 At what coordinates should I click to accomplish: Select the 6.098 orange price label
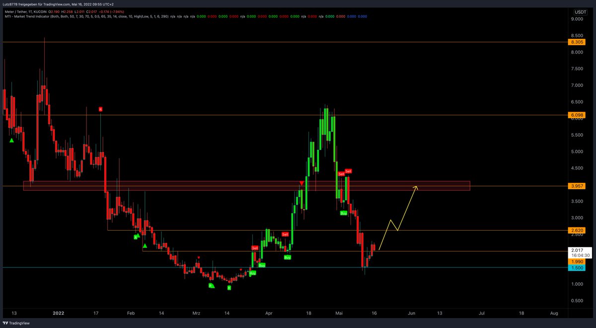tap(577, 115)
